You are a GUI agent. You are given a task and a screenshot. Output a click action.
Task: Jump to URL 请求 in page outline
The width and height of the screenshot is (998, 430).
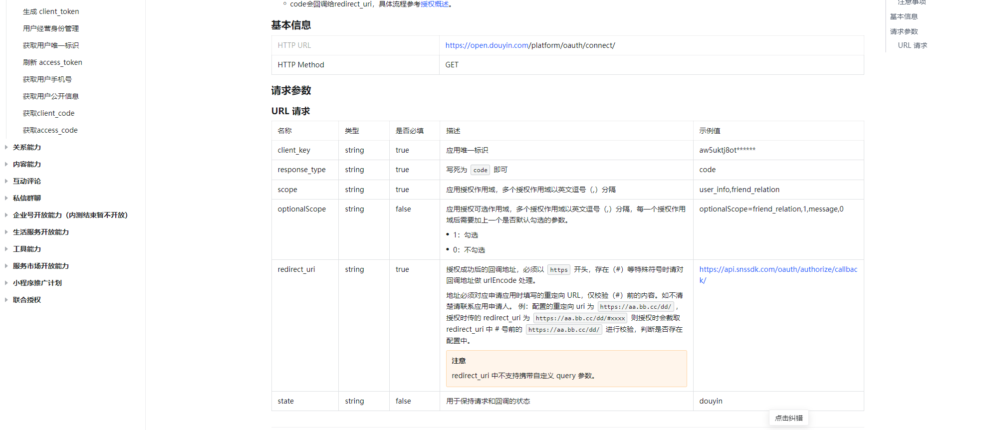click(913, 45)
